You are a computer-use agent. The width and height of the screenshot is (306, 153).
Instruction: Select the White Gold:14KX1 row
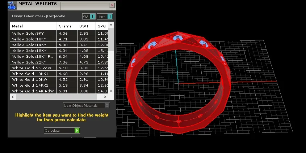pos(59,85)
